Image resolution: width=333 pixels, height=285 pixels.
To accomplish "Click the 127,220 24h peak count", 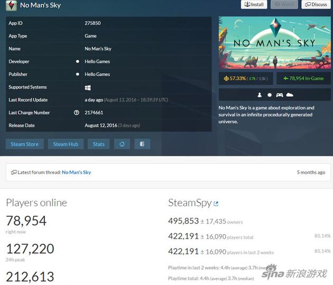I will pos(30,249).
